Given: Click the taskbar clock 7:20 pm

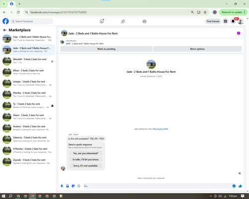Looking at the screenshot, I should (x=233, y=196).
